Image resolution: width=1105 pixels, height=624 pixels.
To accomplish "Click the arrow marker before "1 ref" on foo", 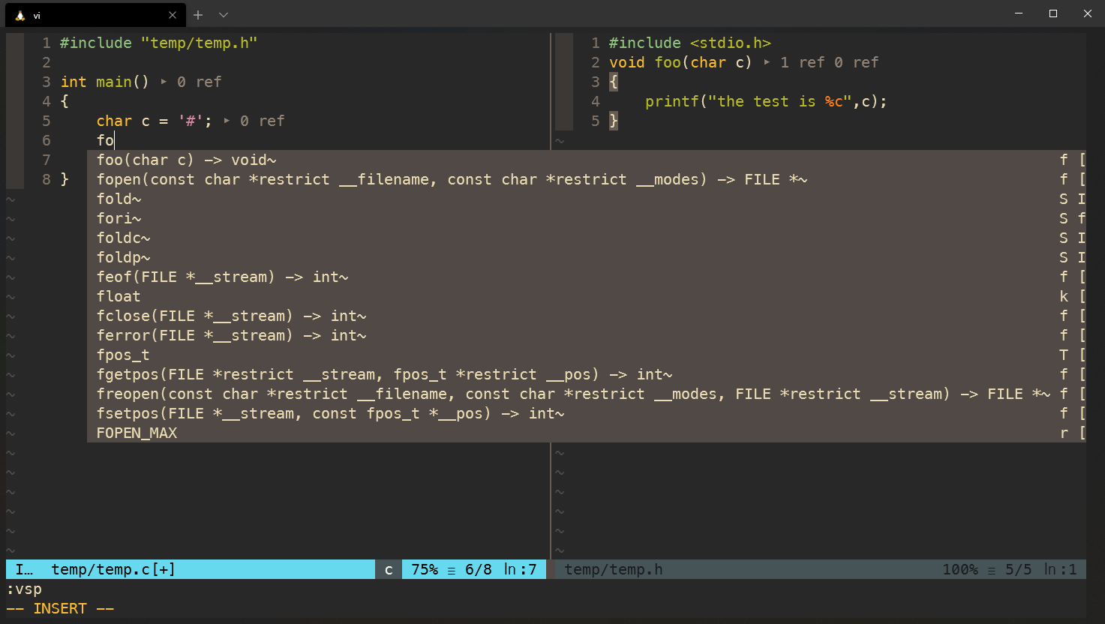I will coord(767,62).
